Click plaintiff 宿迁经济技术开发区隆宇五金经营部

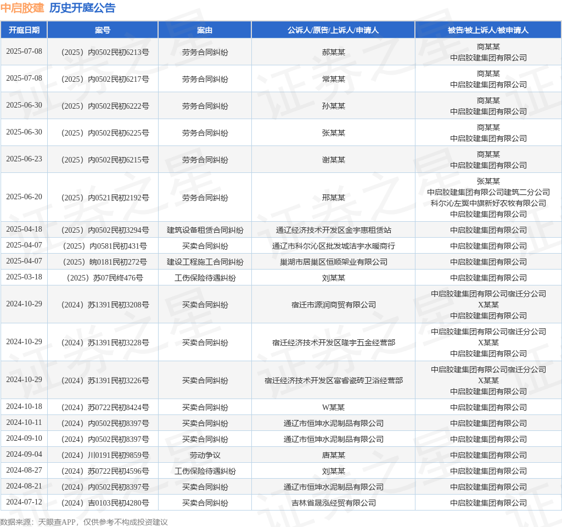[x=333, y=343]
